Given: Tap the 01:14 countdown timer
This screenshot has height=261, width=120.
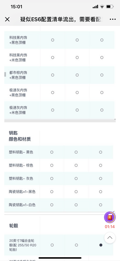Looking at the screenshot, I should pyautogui.click(x=109, y=227).
